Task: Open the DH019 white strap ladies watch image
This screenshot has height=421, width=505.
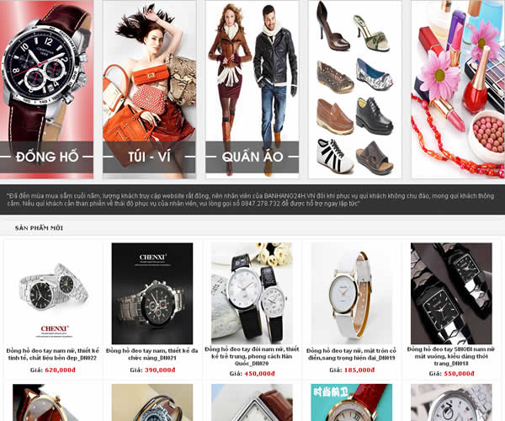Action: (x=352, y=294)
